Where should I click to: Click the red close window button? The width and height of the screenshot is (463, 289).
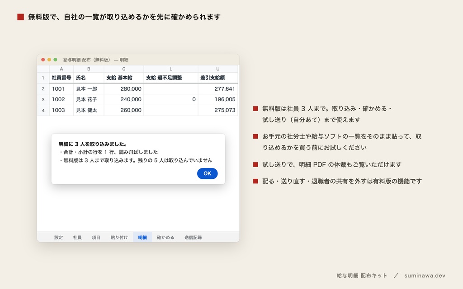coord(43,60)
